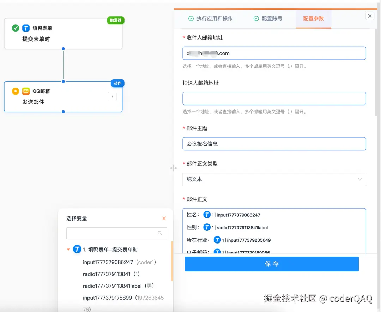Click the variable search box in 选择变量
Screen dimensions: 381x312
click(x=116, y=233)
